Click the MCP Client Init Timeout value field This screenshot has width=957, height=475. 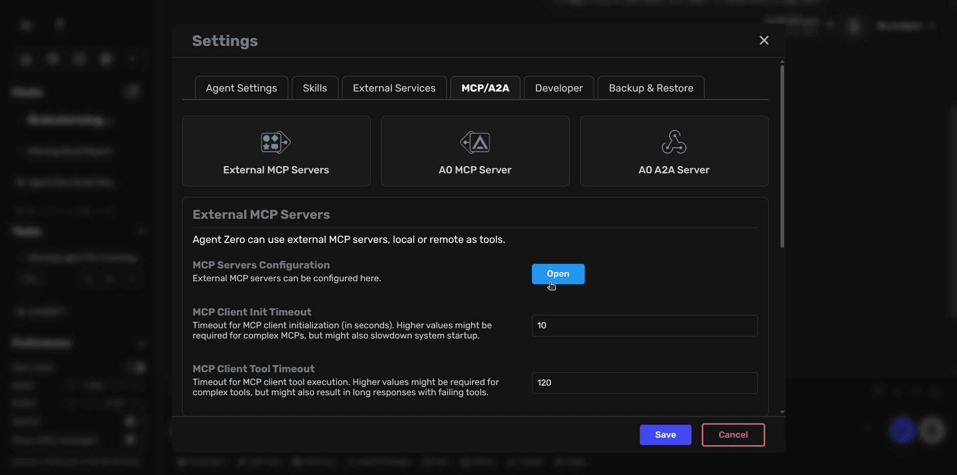click(644, 325)
